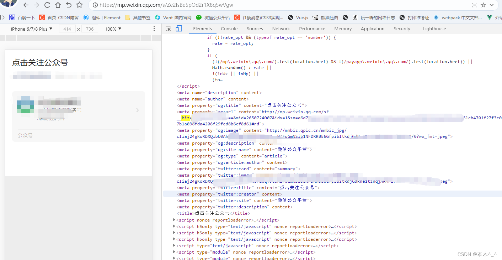Open the 打印准考证 bookmark

[x=414, y=17]
